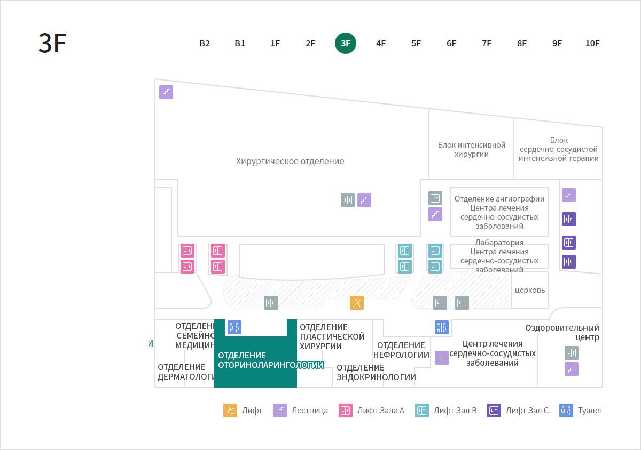Open floor 7F tab
Image resolution: width=641 pixels, height=450 pixels.
(x=487, y=44)
